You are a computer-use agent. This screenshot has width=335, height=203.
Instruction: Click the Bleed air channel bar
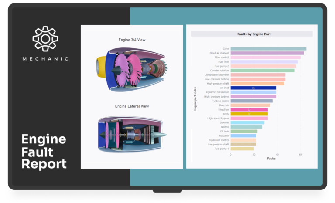[267, 53]
